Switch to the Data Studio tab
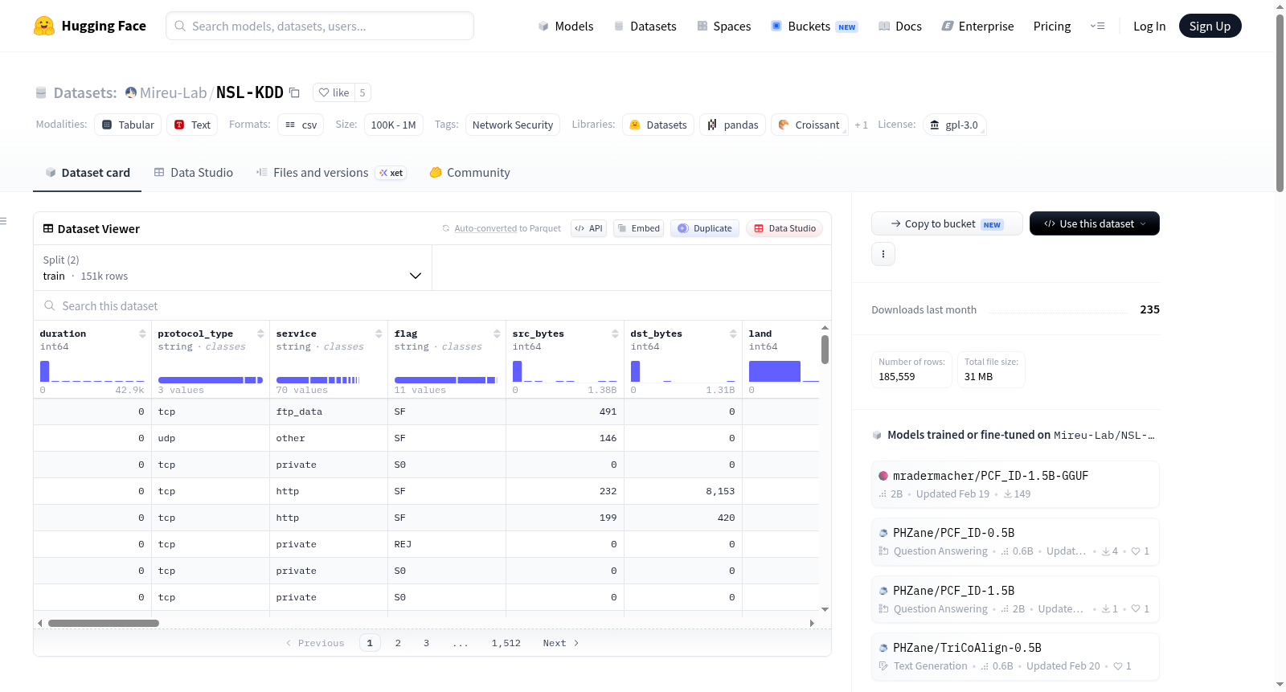 194,173
